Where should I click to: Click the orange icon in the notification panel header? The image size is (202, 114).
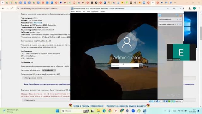(x=181, y=16)
